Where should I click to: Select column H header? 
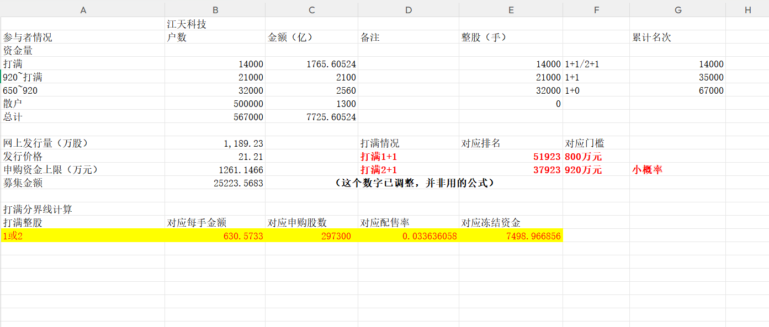747,10
